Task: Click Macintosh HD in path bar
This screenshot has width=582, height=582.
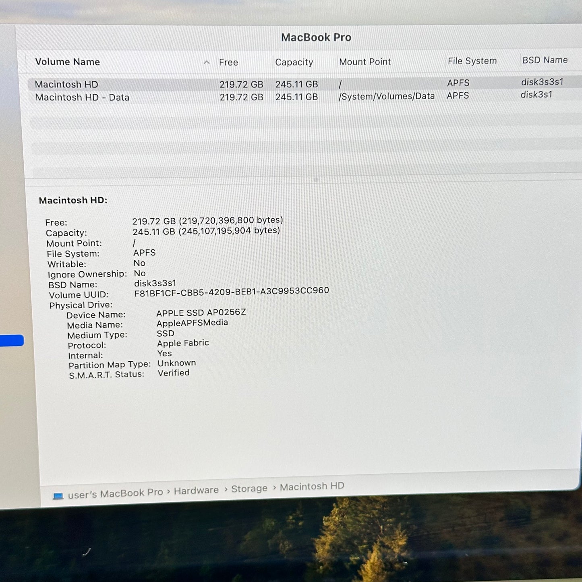Action: pyautogui.click(x=312, y=487)
